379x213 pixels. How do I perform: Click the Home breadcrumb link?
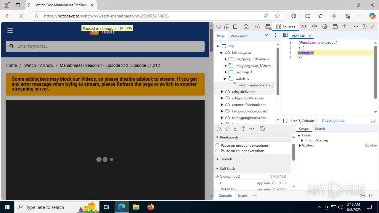tap(11, 65)
